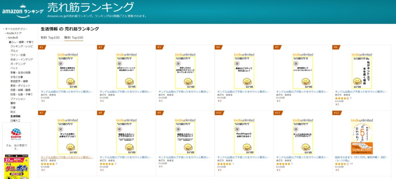This screenshot has height=179, width=396.
Task: Open star reviews for book #12
Action: click(341, 164)
